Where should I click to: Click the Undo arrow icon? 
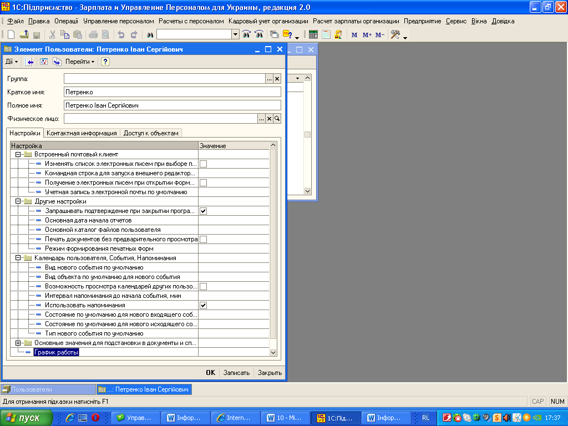point(121,34)
